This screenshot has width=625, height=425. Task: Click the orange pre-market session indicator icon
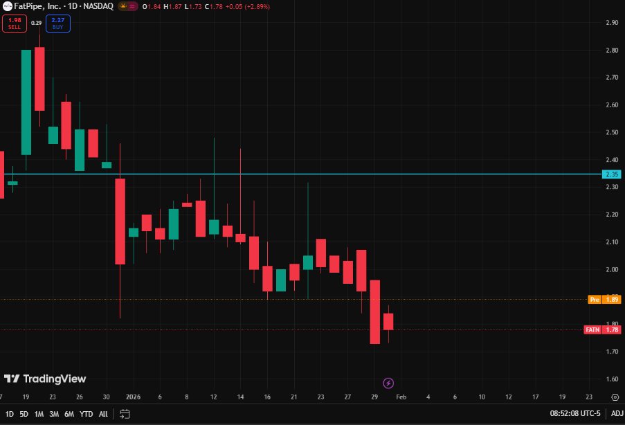(123, 6)
